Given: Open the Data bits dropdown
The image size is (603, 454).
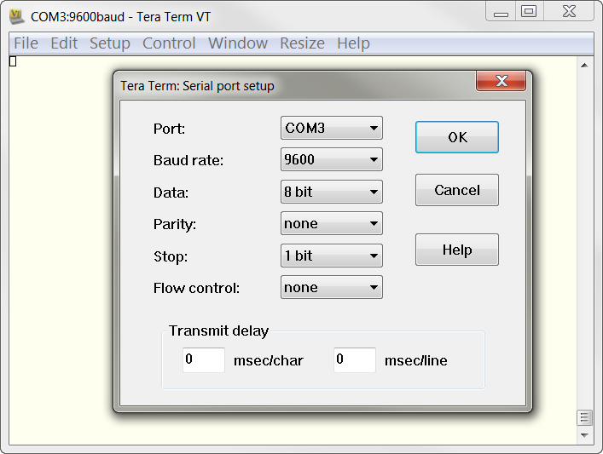Looking at the screenshot, I should [x=331, y=192].
